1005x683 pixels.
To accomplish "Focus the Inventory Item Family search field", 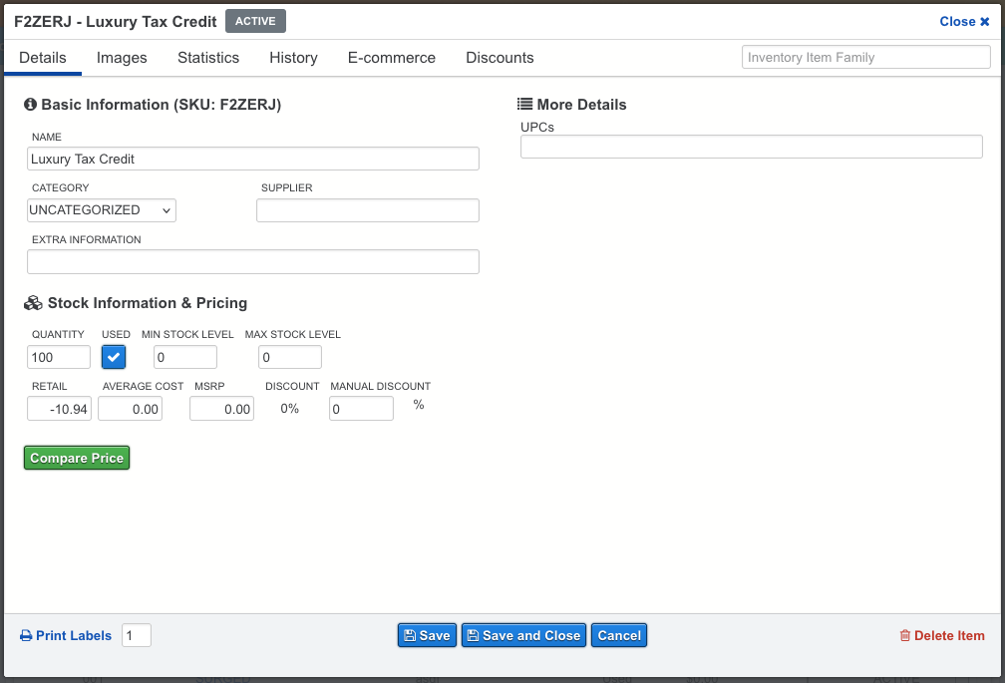I will tap(865, 58).
